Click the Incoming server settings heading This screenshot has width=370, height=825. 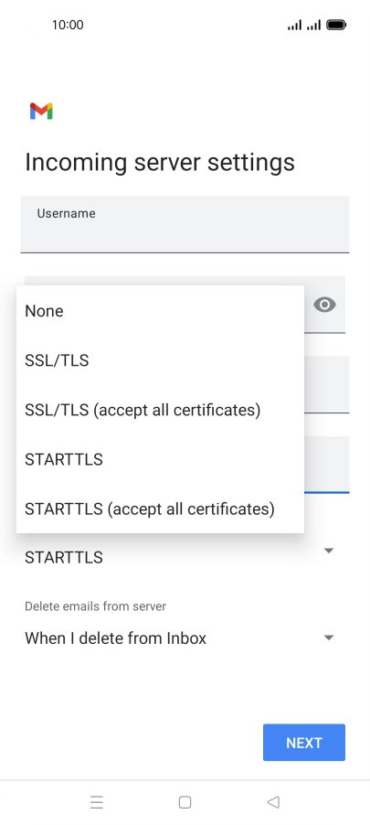160,162
